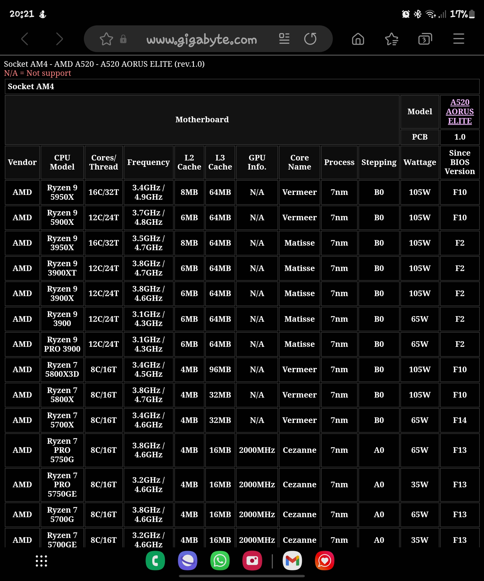
Task: Tap the browser back arrow
Action: 25,39
